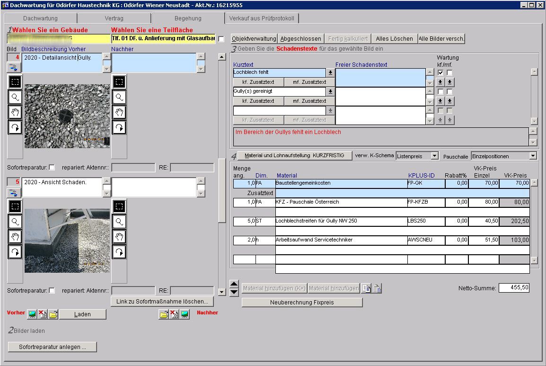Open the Kurztext list for Gully(s) gereinigt
Screen dimensions: 546x366
[x=330, y=91]
